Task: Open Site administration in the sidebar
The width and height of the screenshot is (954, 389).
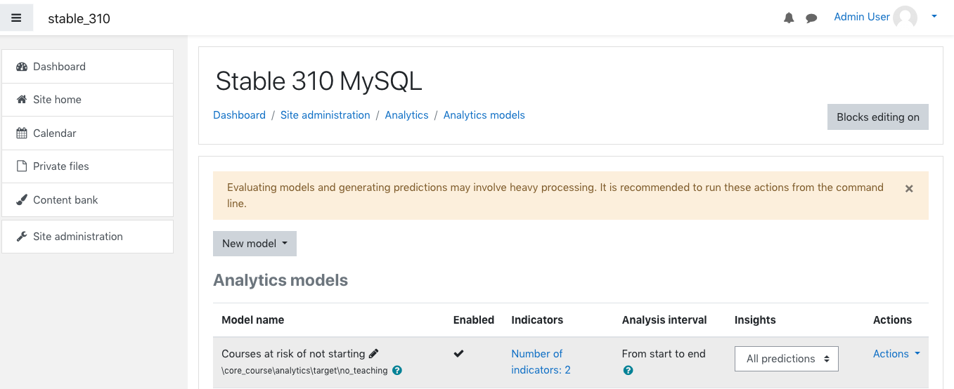Action: point(88,237)
